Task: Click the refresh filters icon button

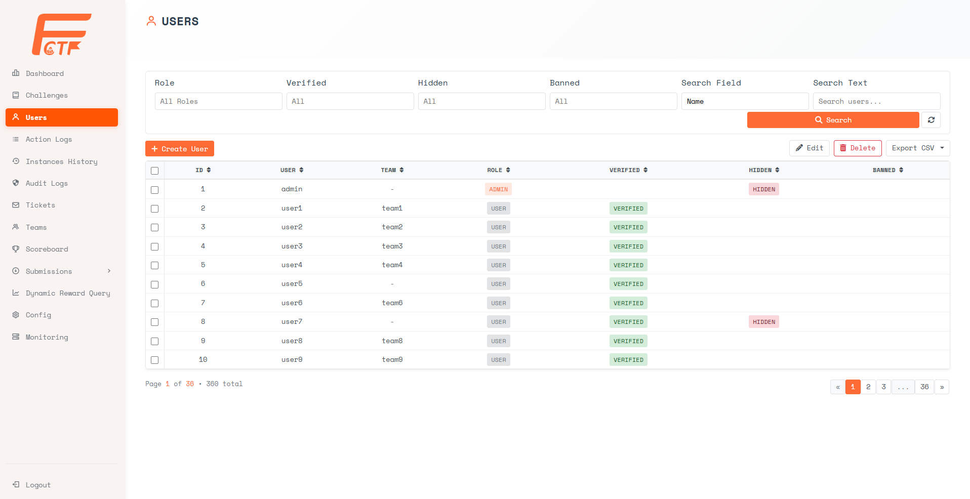Action: 931,120
